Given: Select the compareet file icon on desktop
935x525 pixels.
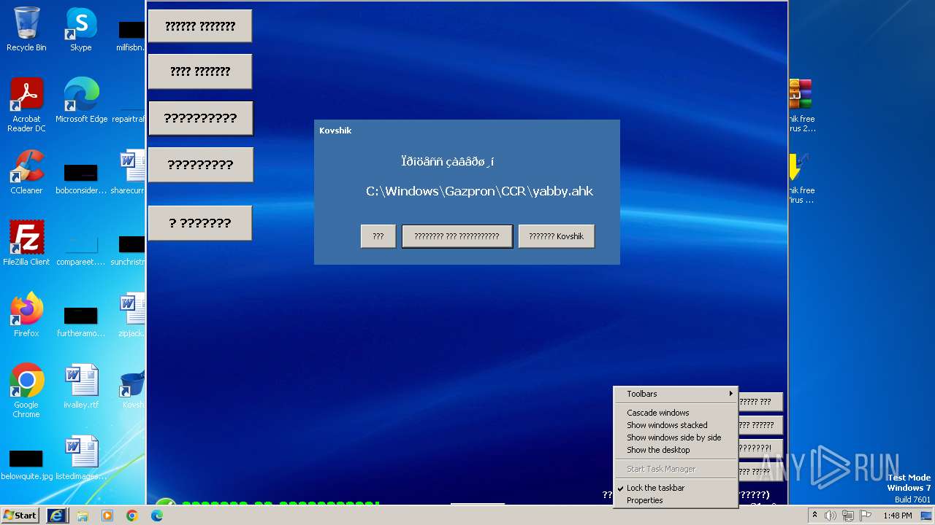Looking at the screenshot, I should coord(80,249).
